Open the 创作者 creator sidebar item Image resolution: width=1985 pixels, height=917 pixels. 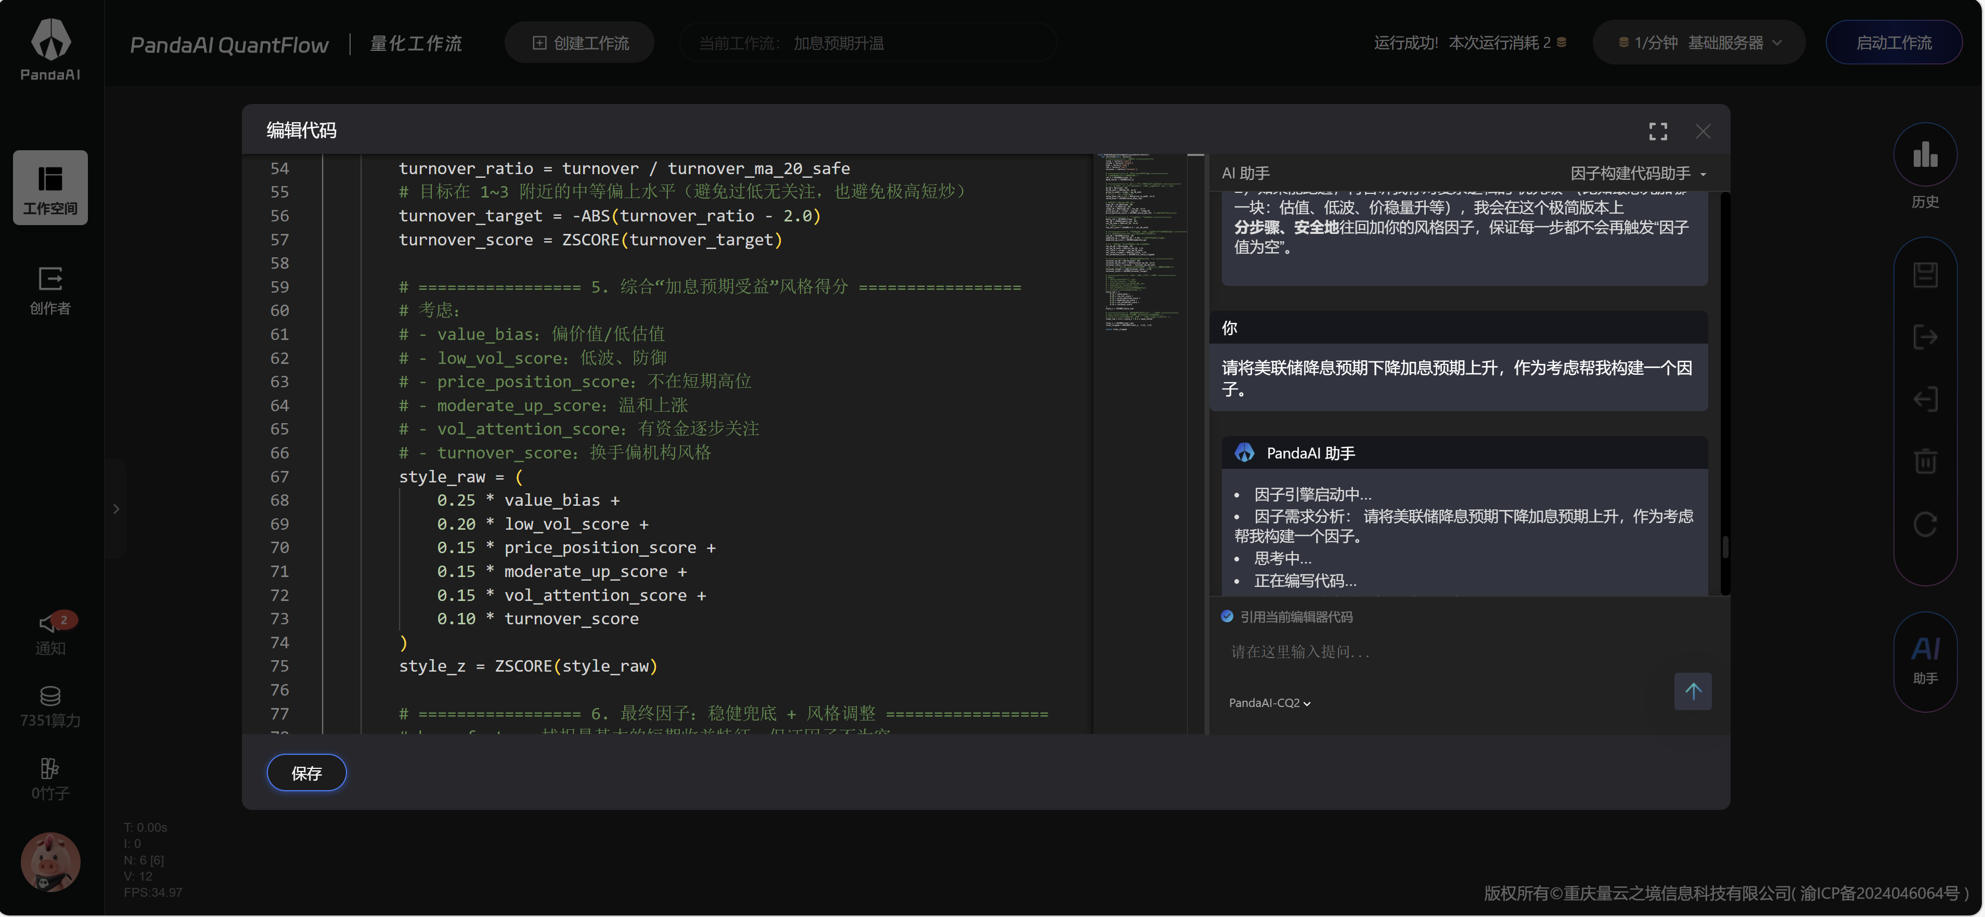point(50,290)
